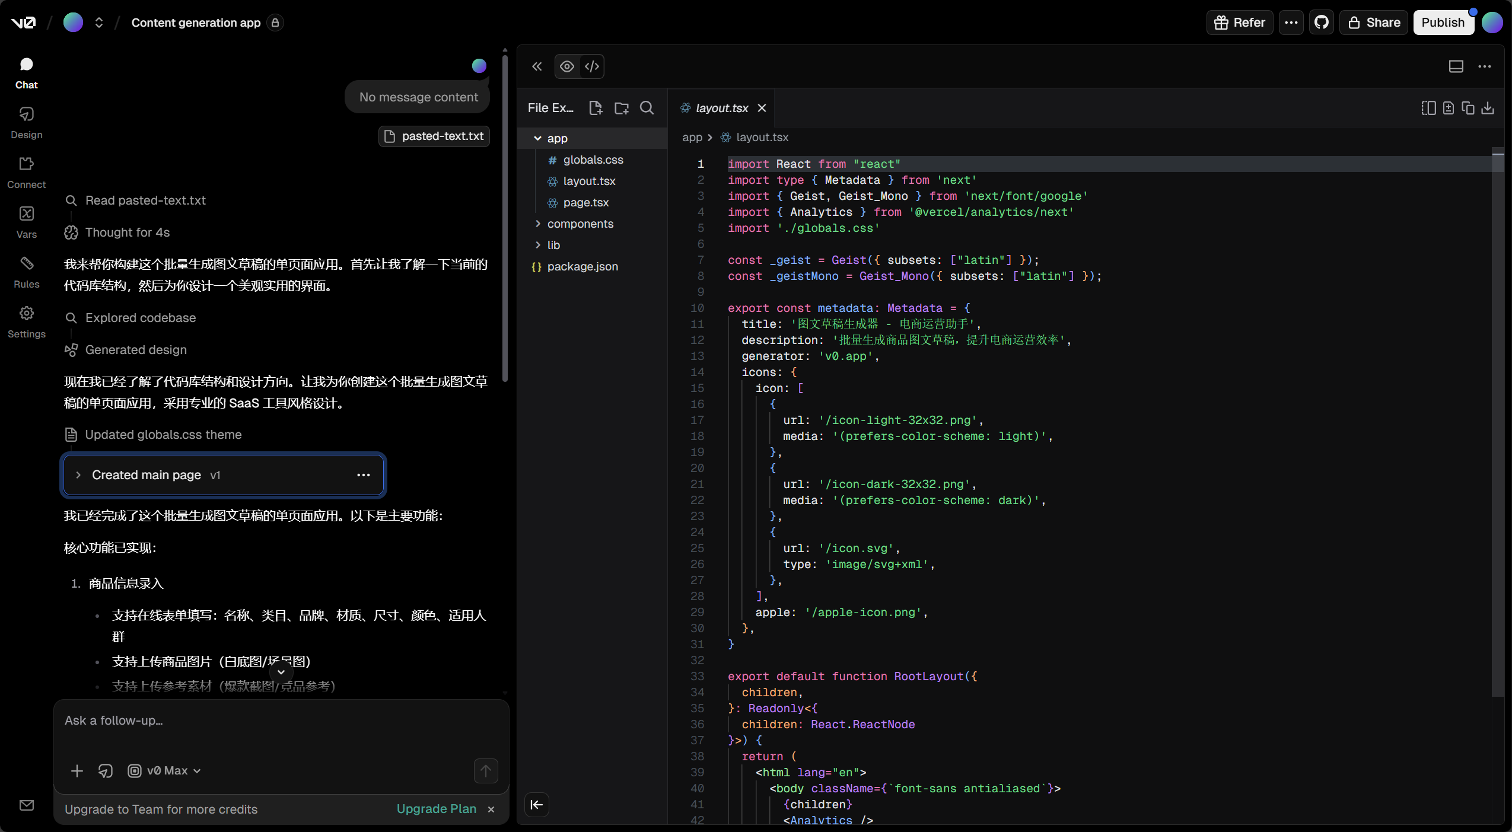Open the Vars sidebar panel
Image resolution: width=1512 pixels, height=832 pixels.
[x=26, y=222]
